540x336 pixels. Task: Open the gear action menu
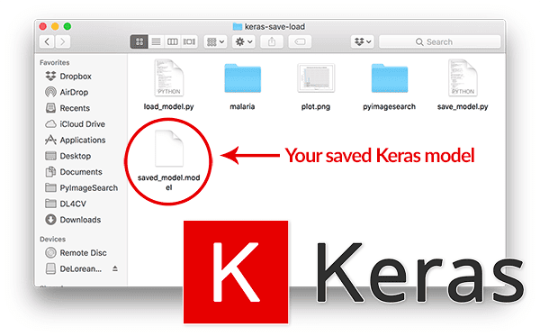[244, 42]
